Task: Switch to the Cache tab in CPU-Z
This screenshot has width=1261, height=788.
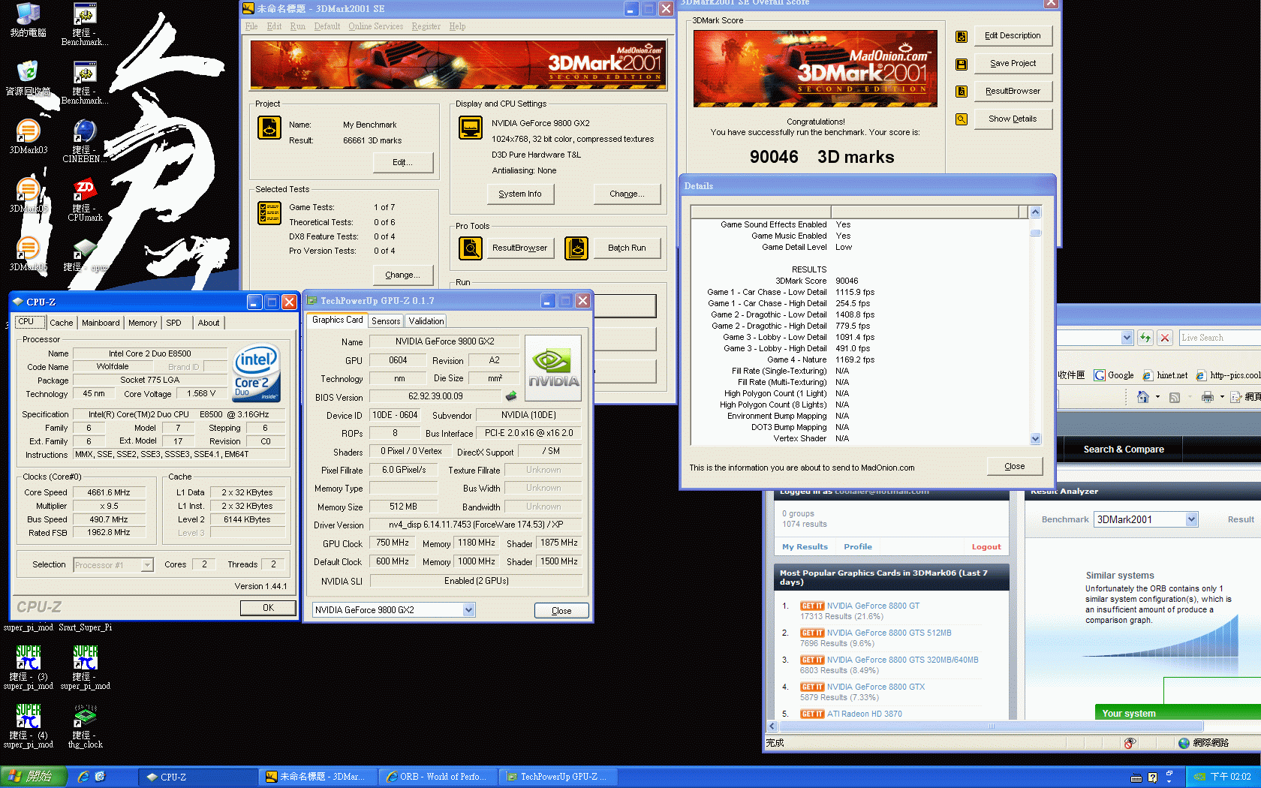Action: click(x=62, y=323)
